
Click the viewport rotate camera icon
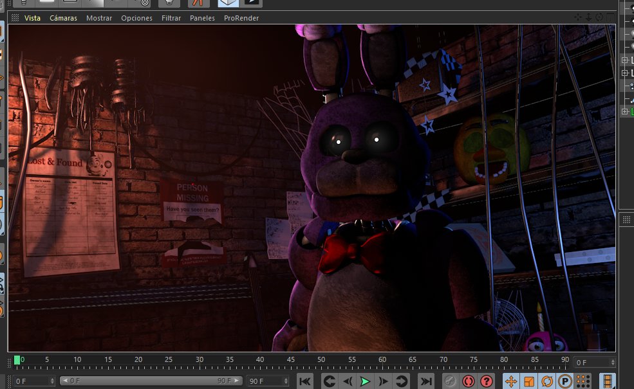click(x=599, y=17)
